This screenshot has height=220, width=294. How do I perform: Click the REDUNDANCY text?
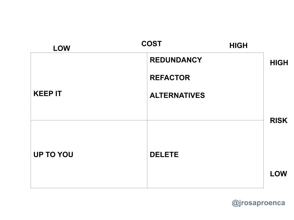click(x=176, y=60)
